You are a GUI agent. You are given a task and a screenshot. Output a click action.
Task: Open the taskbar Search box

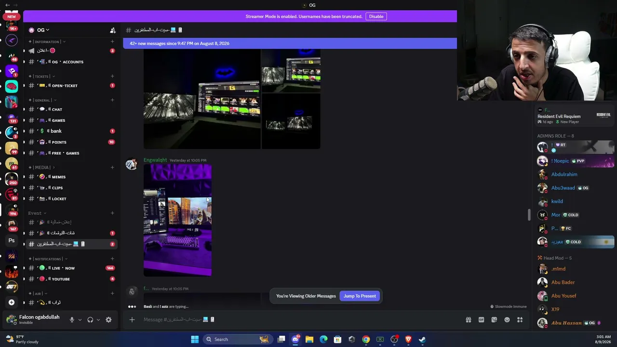(238, 339)
